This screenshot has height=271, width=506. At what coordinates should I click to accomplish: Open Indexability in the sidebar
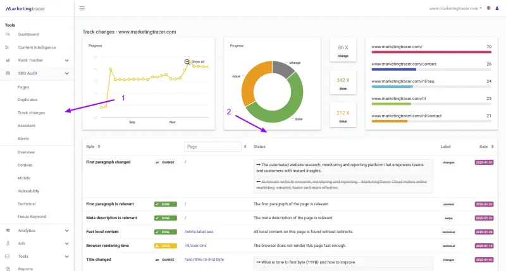point(28,191)
